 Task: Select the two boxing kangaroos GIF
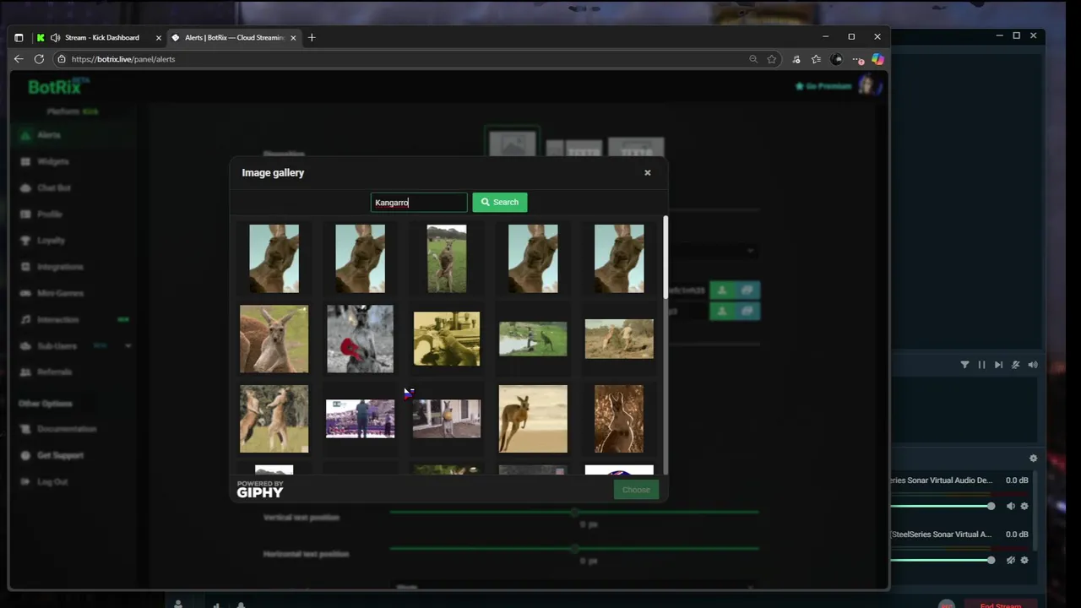274,419
